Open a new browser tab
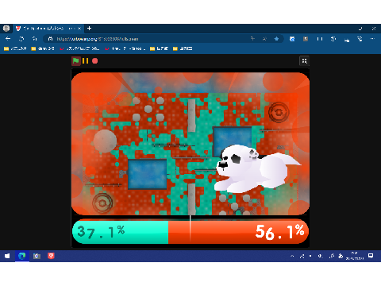Viewport: 381px width, 286px height. [x=90, y=29]
